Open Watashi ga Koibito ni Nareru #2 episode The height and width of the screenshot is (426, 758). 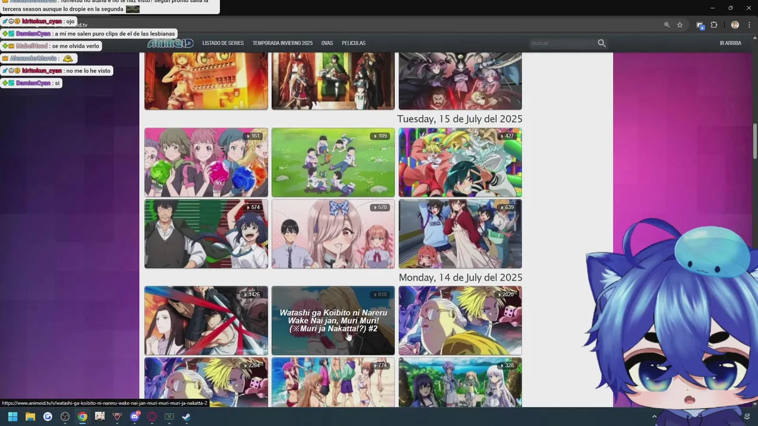coord(333,321)
